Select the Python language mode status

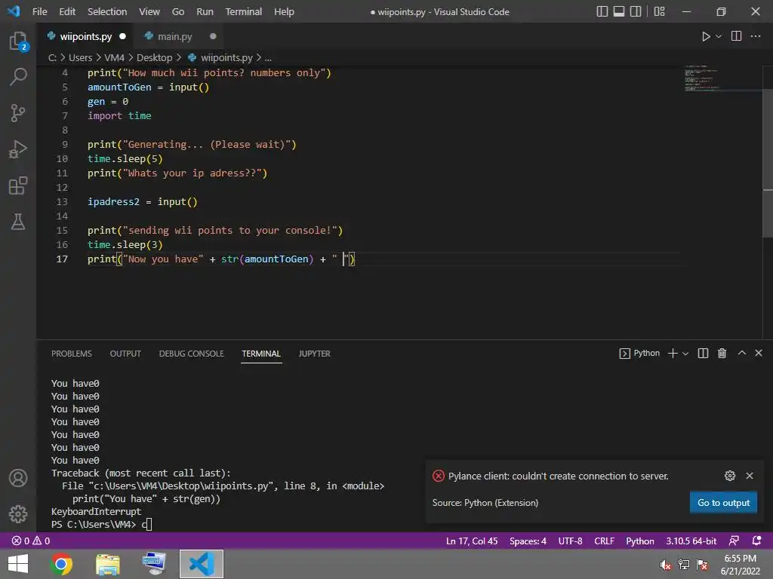(640, 541)
